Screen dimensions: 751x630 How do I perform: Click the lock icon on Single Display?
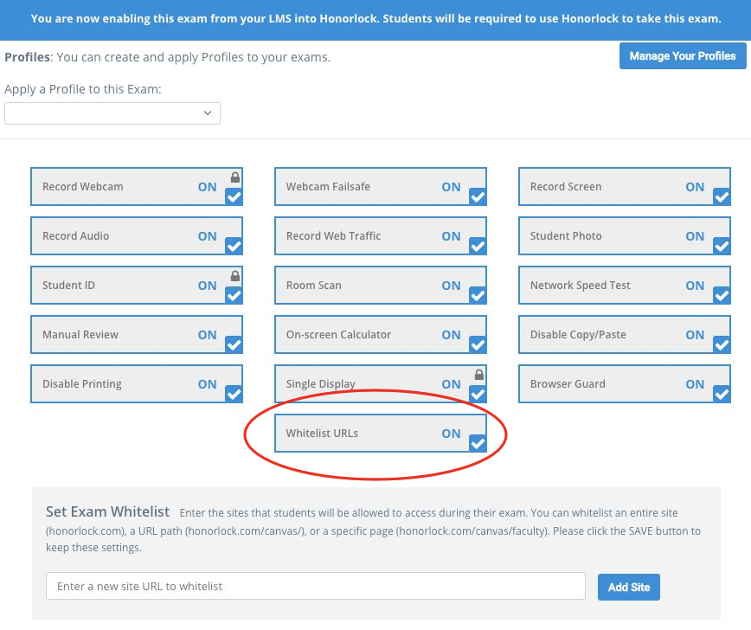tap(479, 375)
